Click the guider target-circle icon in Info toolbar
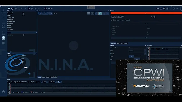 [x=29, y=9]
